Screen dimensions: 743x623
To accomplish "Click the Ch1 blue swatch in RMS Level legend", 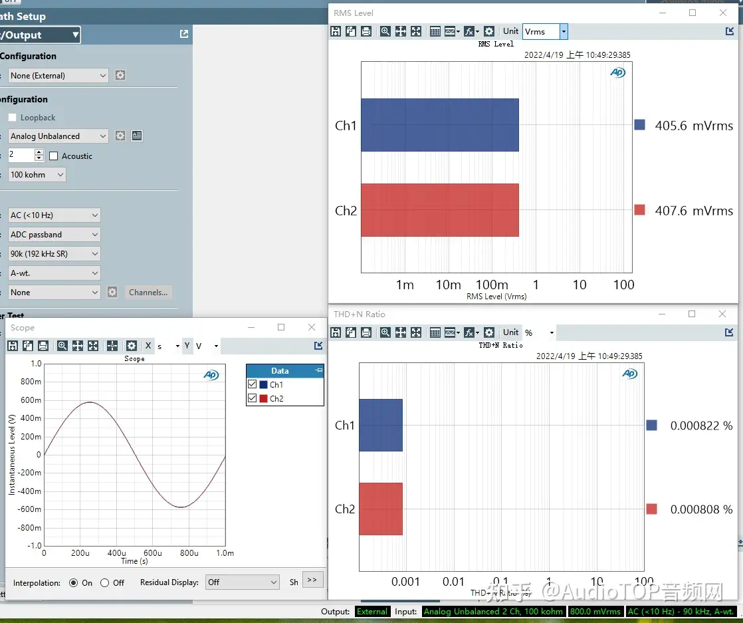I will coord(640,125).
